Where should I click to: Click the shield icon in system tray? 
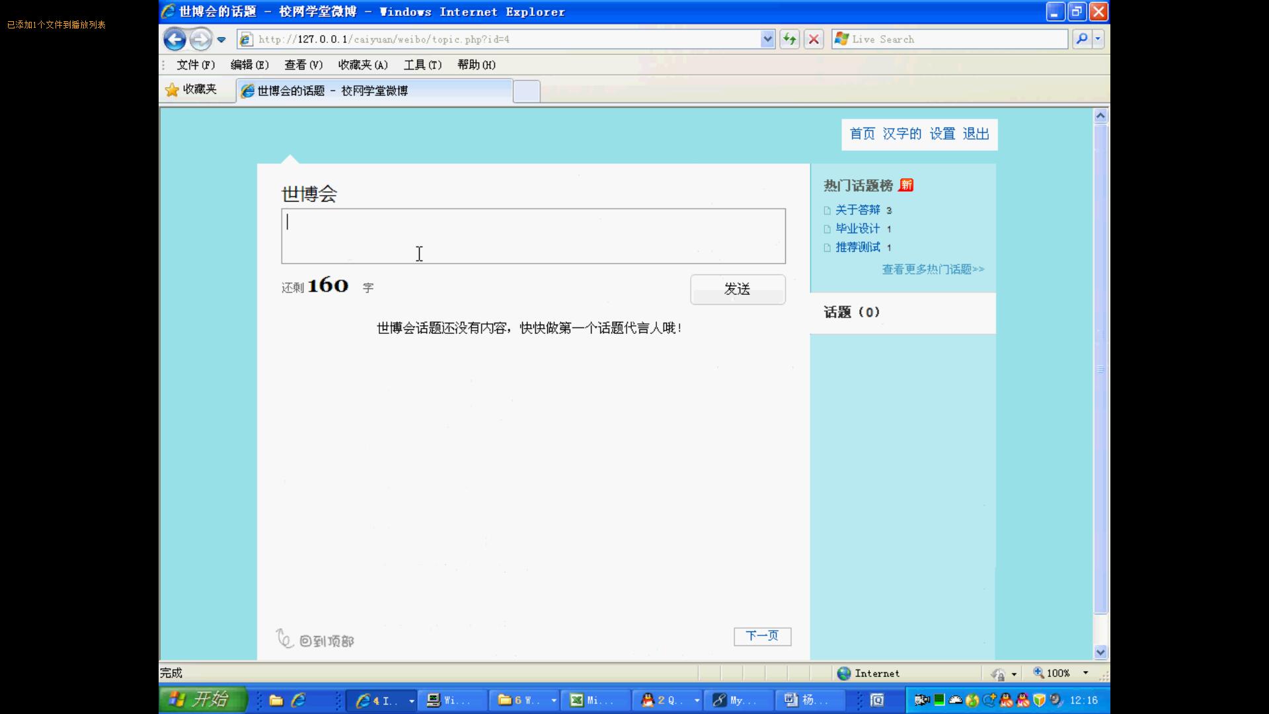point(1039,700)
